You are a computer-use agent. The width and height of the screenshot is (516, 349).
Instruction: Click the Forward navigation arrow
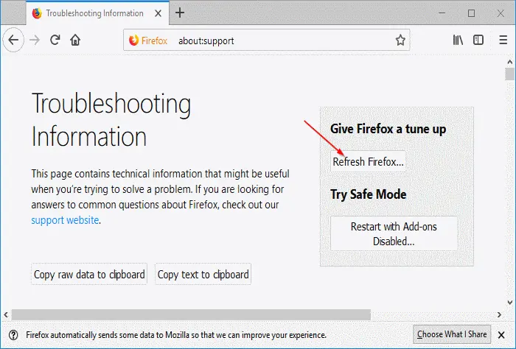coord(35,40)
